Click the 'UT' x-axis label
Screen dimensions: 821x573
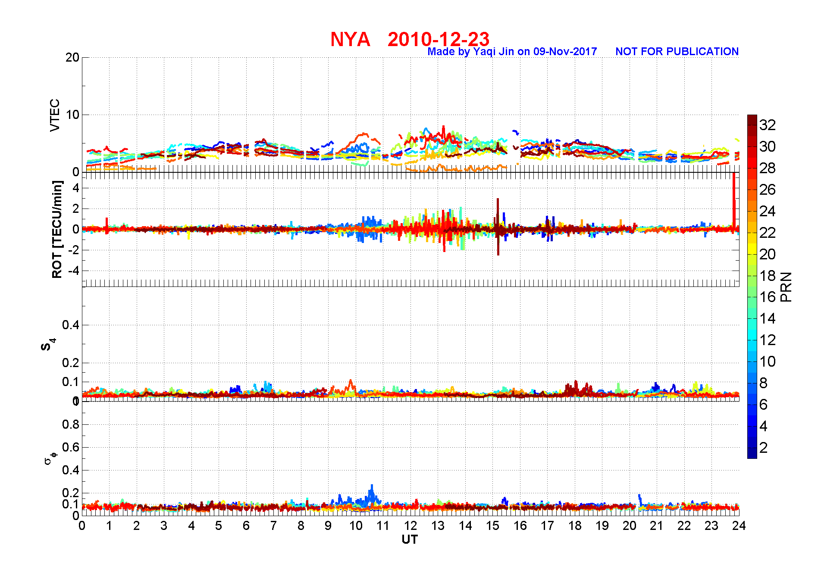click(x=410, y=539)
